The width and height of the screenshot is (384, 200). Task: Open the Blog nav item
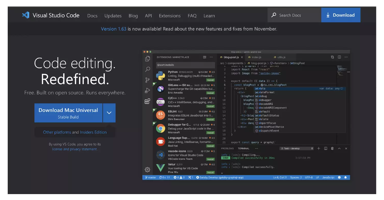[x=133, y=16]
